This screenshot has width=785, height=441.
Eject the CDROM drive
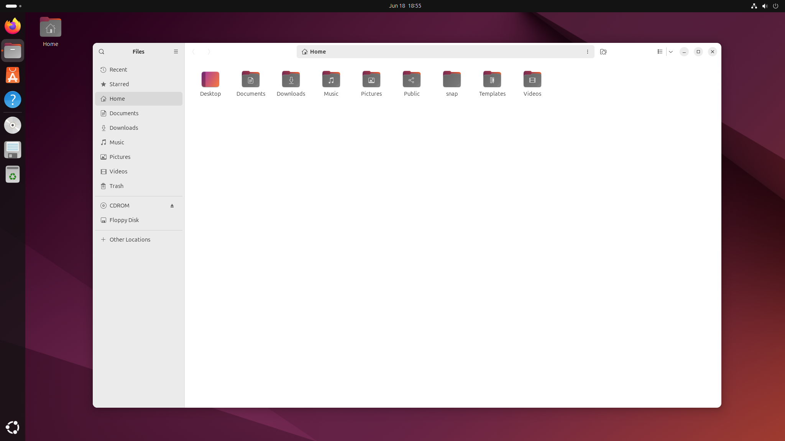(x=172, y=206)
